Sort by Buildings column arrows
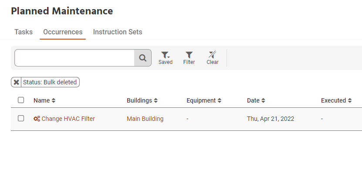This screenshot has height=173, width=362. (156, 100)
